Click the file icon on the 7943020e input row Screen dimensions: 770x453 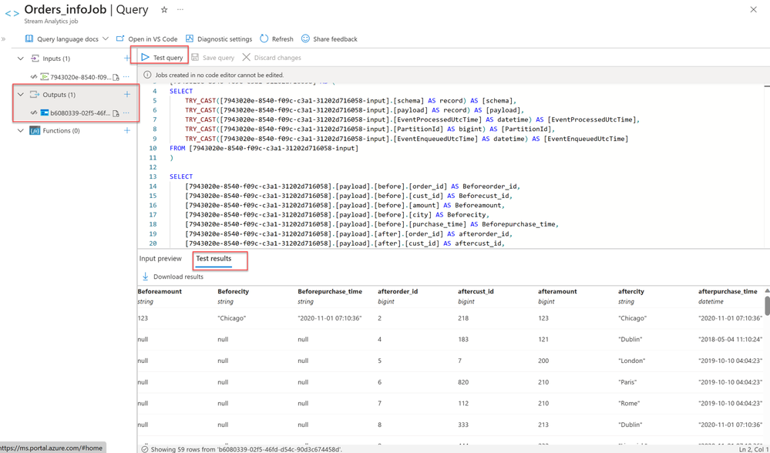tap(116, 77)
